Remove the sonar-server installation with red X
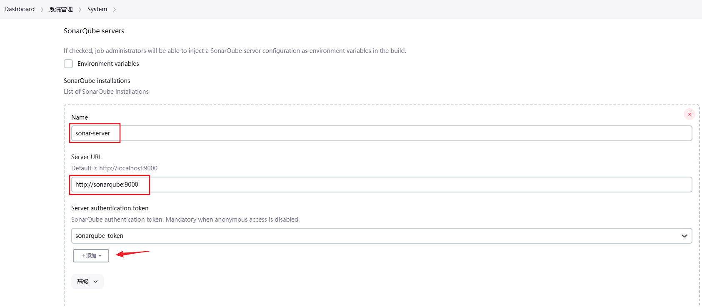Screen dimensions: 702x307 tap(690, 114)
